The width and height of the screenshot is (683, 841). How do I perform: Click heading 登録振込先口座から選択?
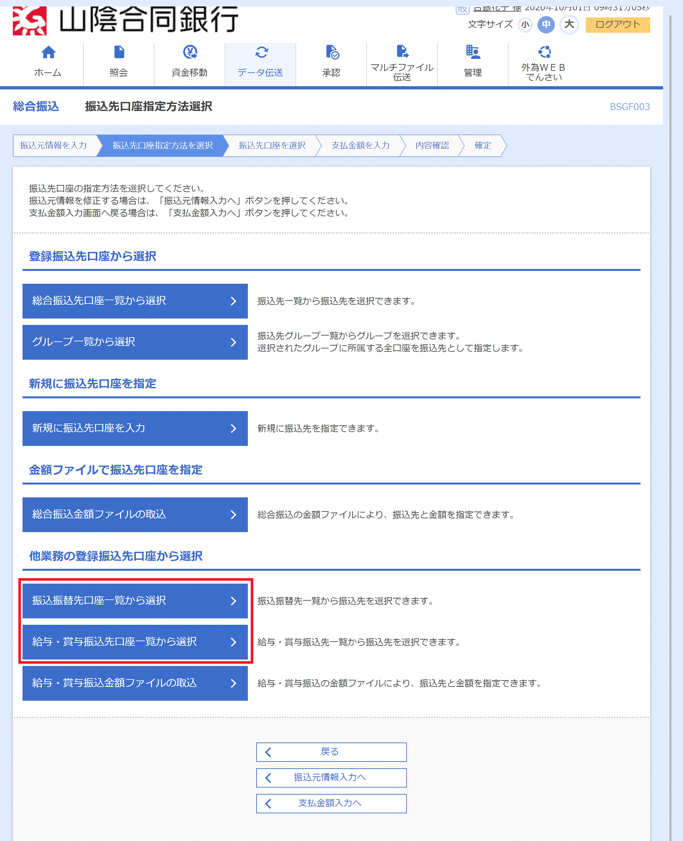point(92,256)
